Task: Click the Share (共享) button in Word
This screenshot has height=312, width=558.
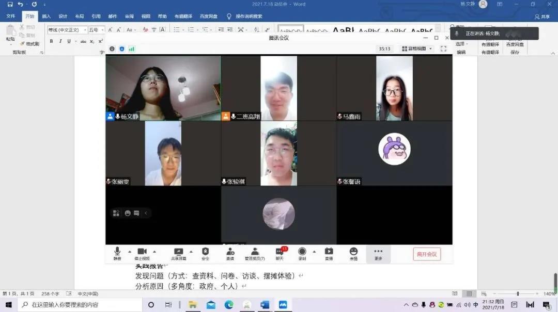Action: [542, 17]
